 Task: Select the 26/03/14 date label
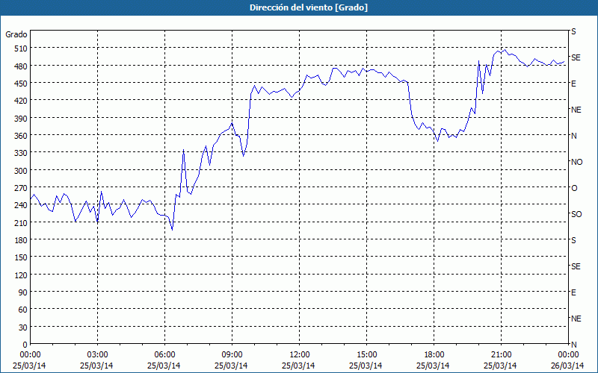pos(569,366)
